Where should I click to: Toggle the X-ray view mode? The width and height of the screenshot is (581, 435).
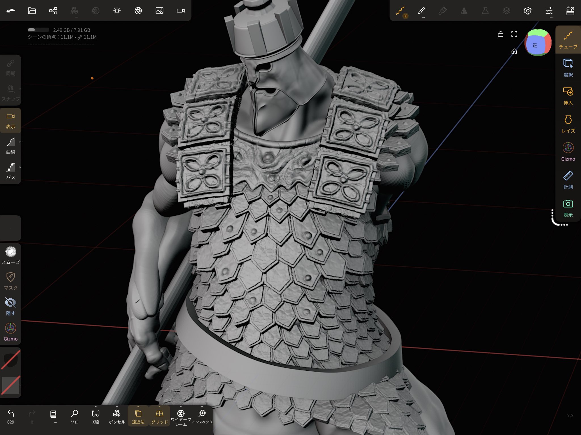pos(96,417)
